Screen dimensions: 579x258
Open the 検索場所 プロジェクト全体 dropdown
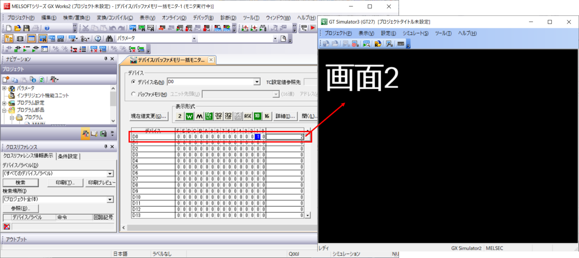pyautogui.click(x=110, y=199)
